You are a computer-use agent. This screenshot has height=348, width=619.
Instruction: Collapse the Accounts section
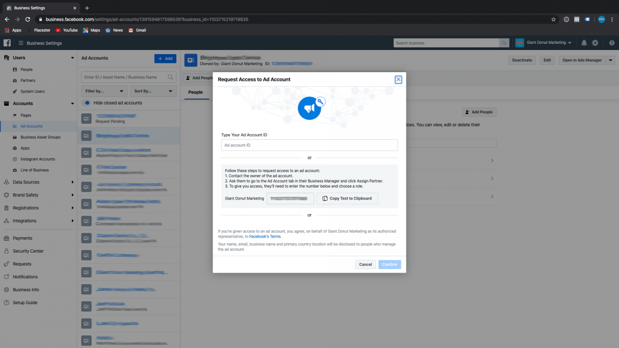coord(72,104)
